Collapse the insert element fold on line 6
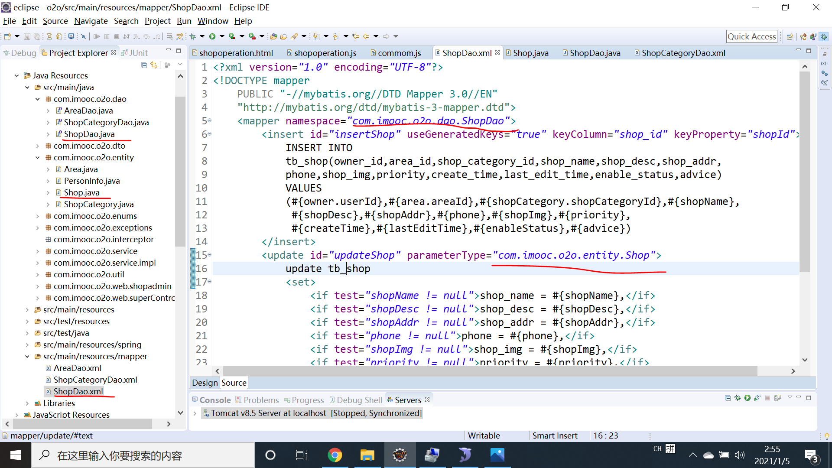The image size is (832, 468). (210, 134)
